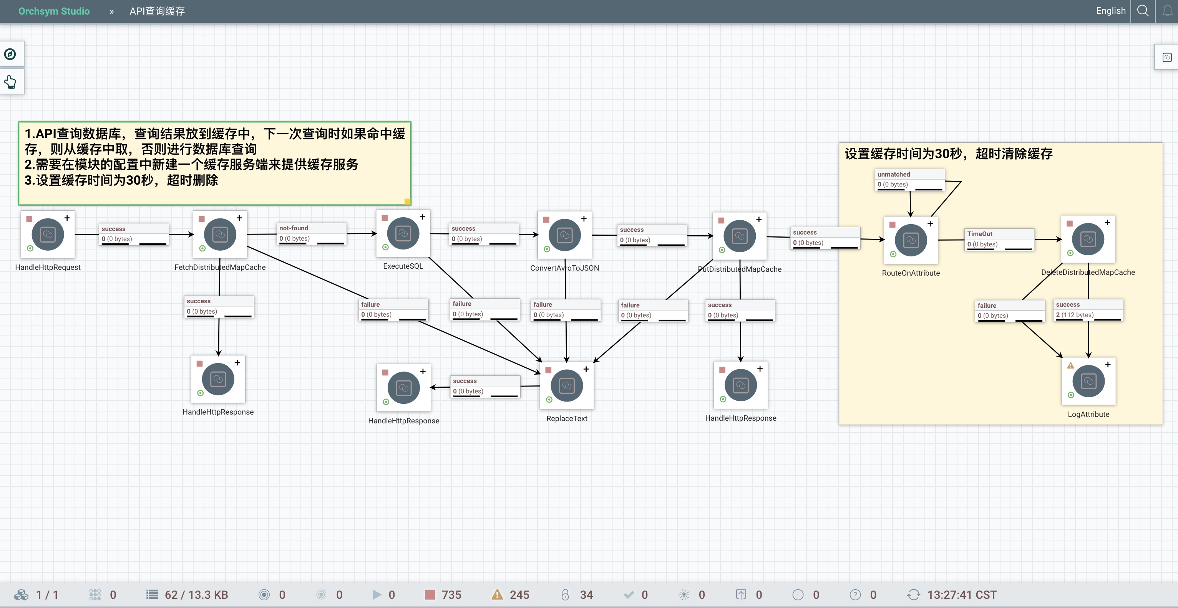Click the search magnifier icon
Viewport: 1178px width, 608px height.
click(1142, 10)
